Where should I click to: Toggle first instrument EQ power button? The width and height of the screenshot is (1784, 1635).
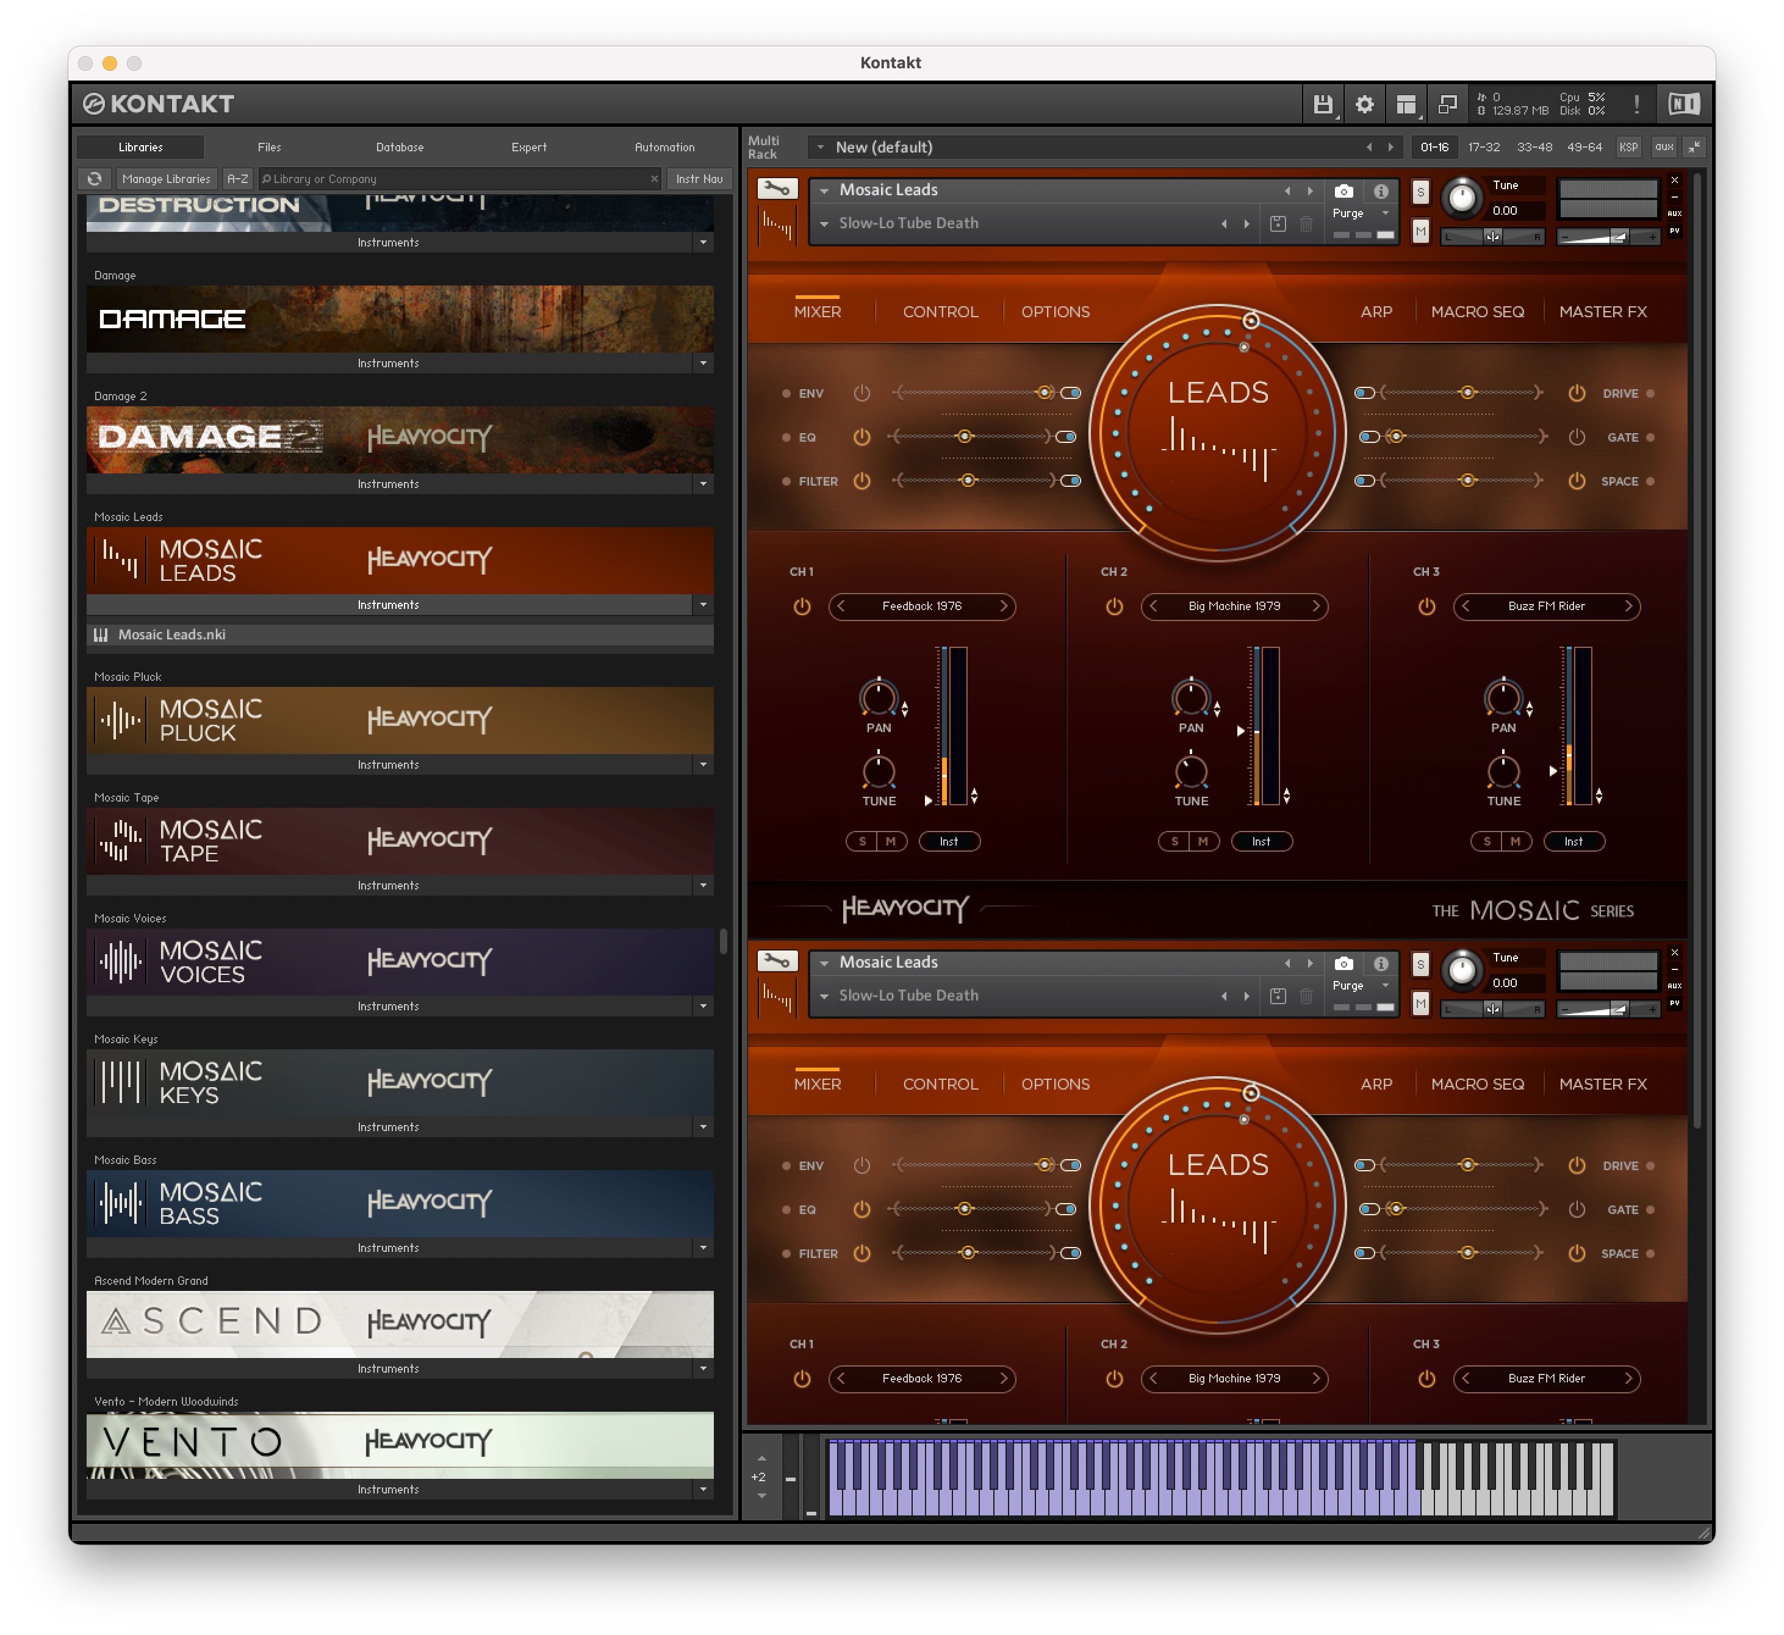click(x=861, y=437)
